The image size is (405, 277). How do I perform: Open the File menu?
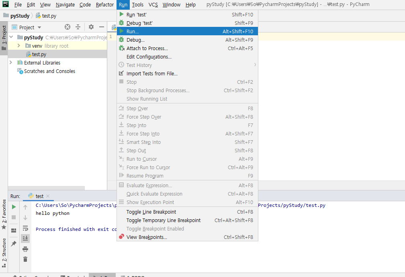tap(18, 5)
